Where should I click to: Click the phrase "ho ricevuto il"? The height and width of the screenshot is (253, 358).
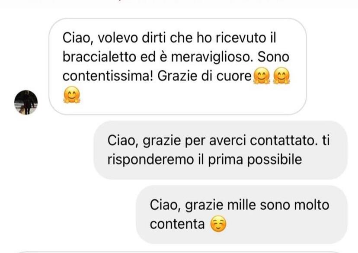pyautogui.click(x=237, y=38)
